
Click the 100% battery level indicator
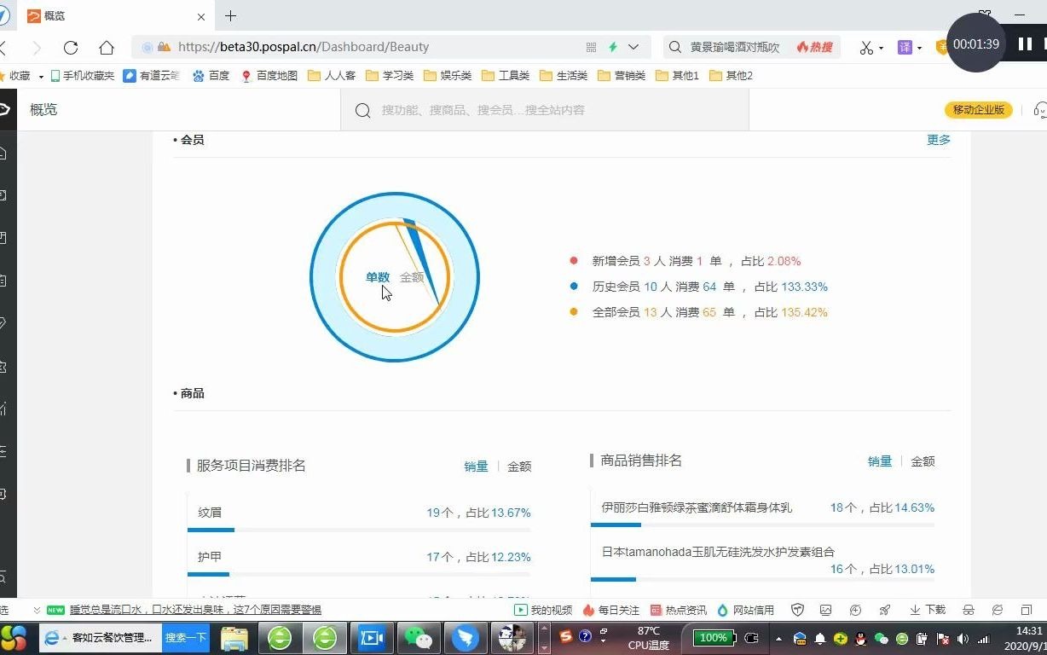pyautogui.click(x=714, y=637)
